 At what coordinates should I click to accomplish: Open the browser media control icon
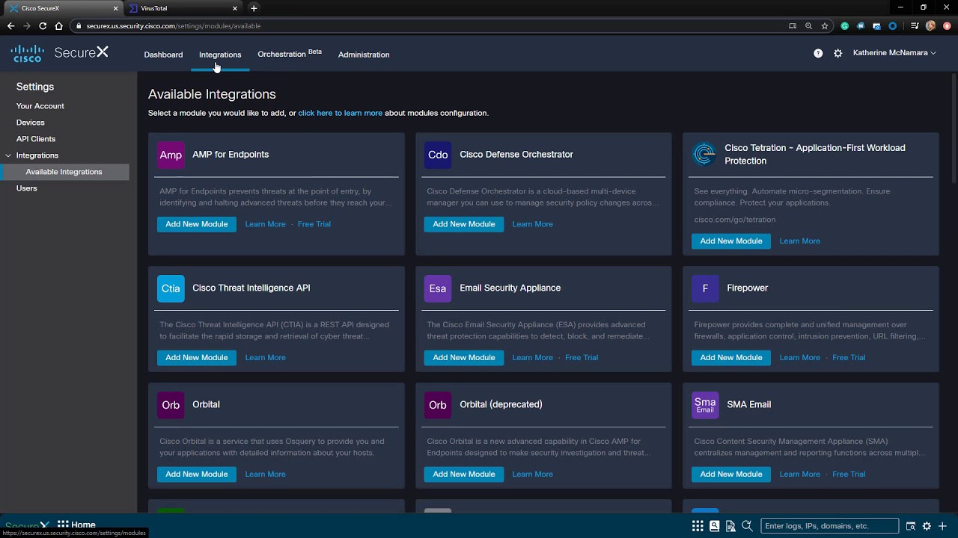pos(915,25)
